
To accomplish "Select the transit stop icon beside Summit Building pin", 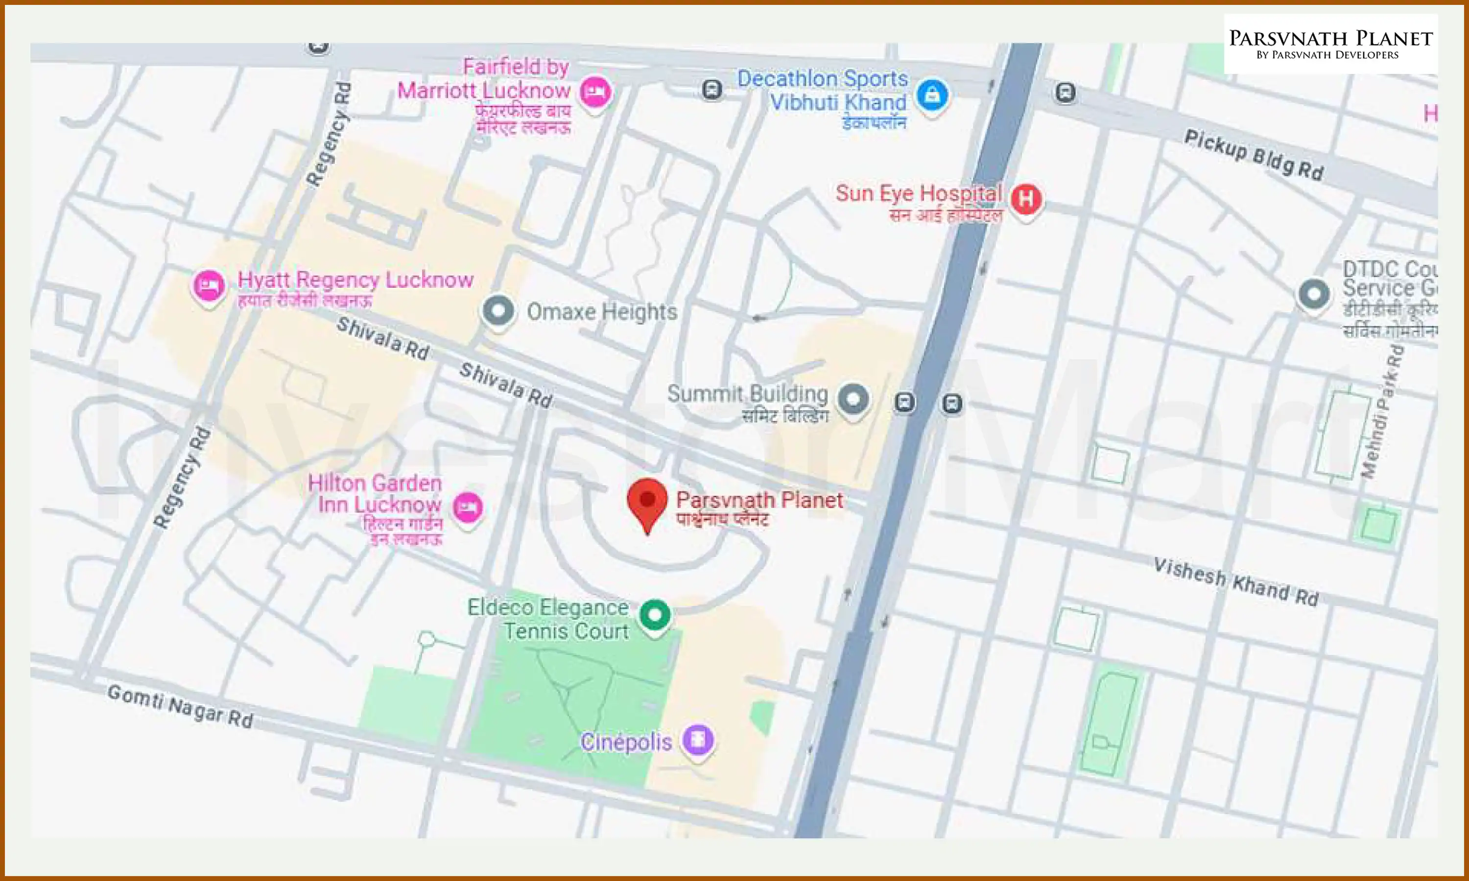I will (904, 403).
